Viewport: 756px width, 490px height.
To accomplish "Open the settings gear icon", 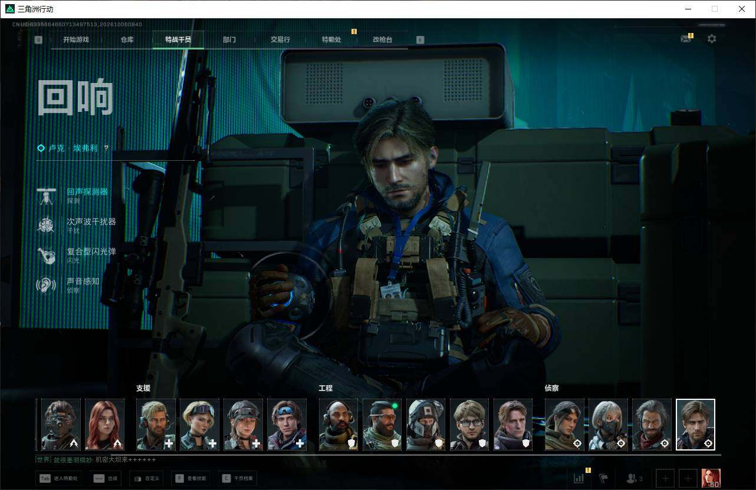I will click(712, 39).
